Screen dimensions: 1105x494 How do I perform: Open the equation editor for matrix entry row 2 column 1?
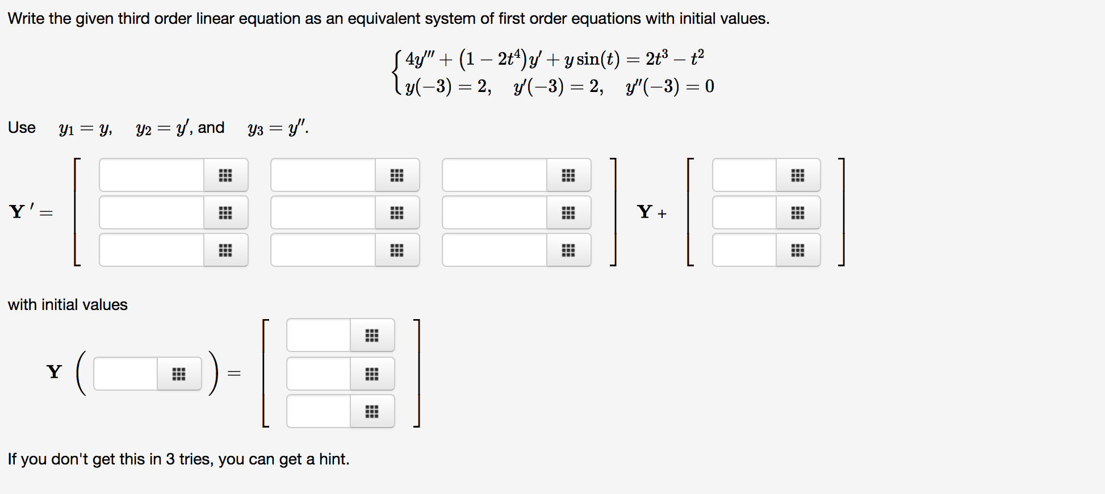click(x=225, y=212)
